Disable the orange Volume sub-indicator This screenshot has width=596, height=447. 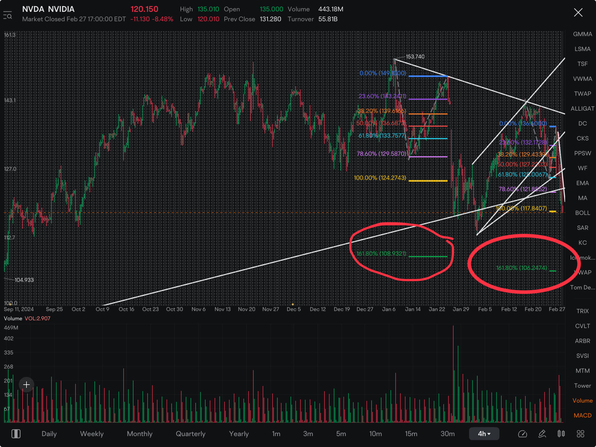[x=582, y=400]
